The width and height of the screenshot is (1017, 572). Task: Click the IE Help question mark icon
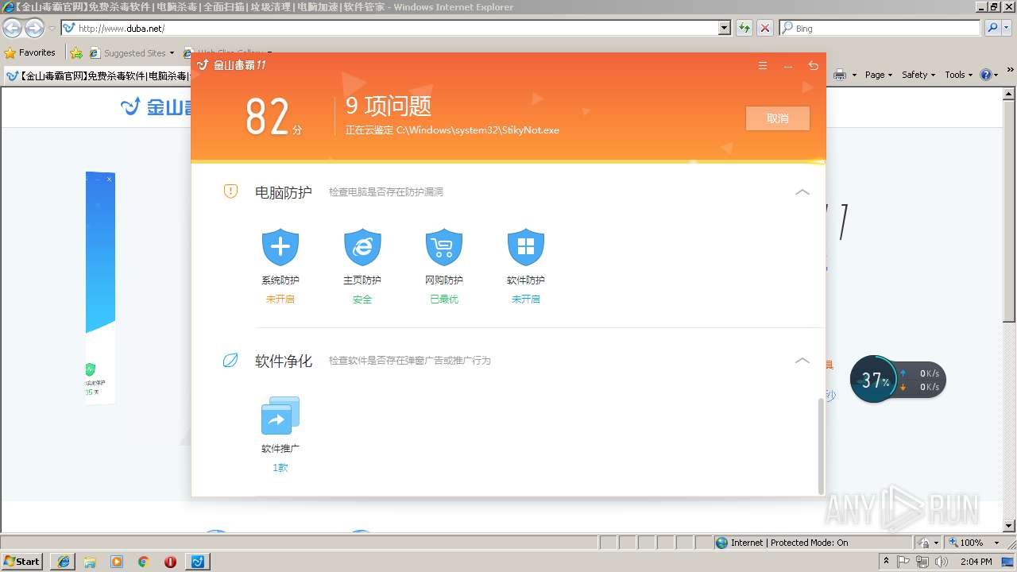tap(986, 75)
